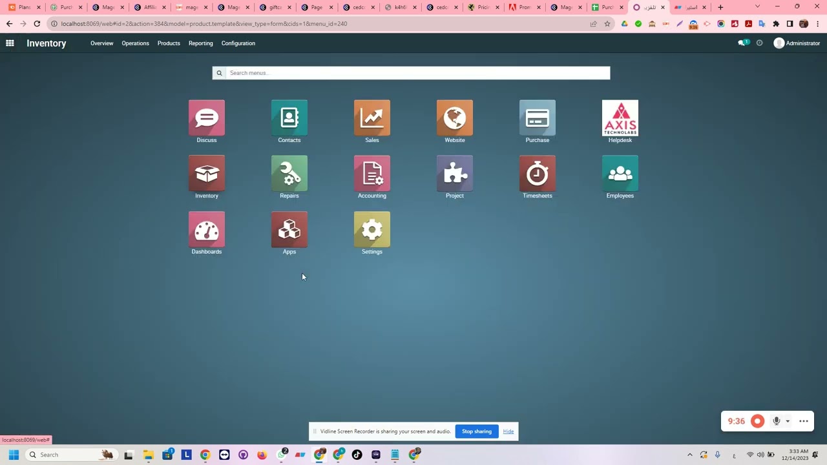Image resolution: width=827 pixels, height=465 pixels.
Task: Open the tab search dropdown
Action: (x=757, y=7)
